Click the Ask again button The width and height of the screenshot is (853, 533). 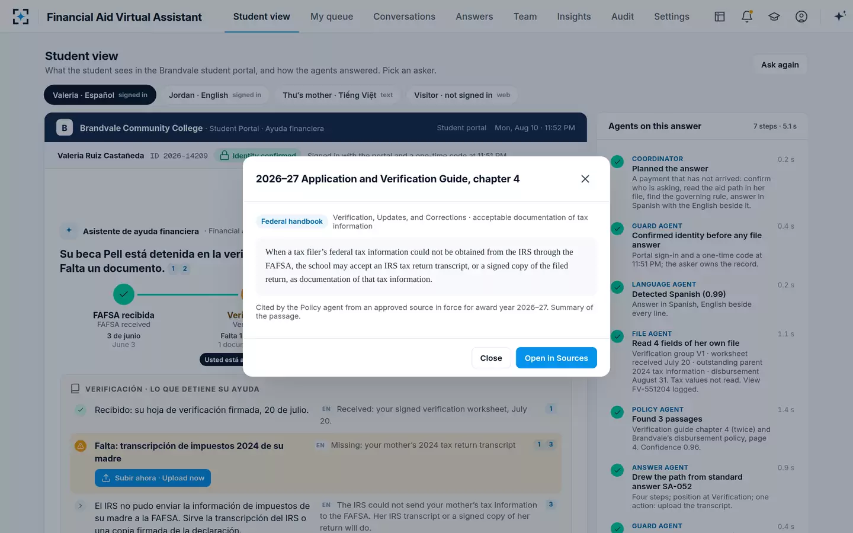(780, 65)
